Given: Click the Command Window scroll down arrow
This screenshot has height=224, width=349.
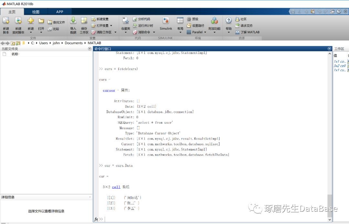Looking at the screenshot, I should [x=330, y=219].
